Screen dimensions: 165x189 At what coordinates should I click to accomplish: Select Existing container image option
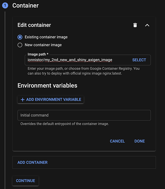pos(20,37)
